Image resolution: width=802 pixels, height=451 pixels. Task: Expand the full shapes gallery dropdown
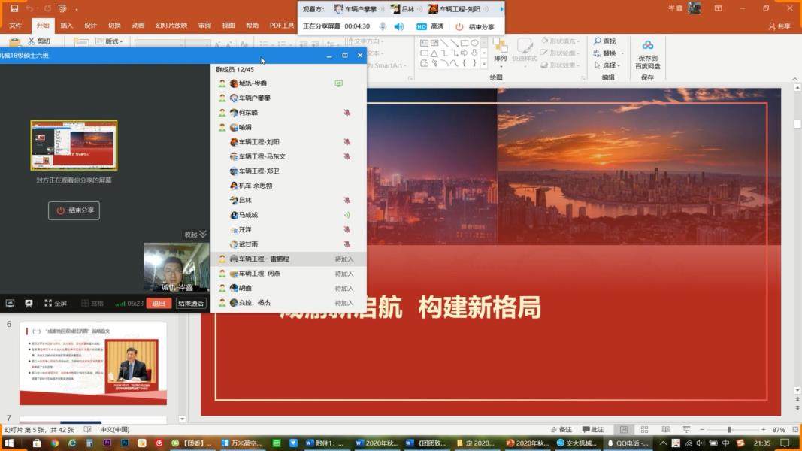point(484,64)
